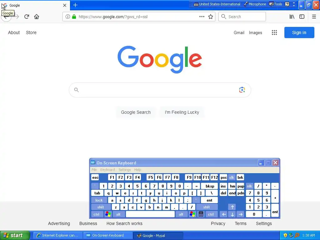Click the left Windows logo key on keyboard
The height and width of the screenshot is (240, 320).
pyautogui.click(x=108, y=214)
